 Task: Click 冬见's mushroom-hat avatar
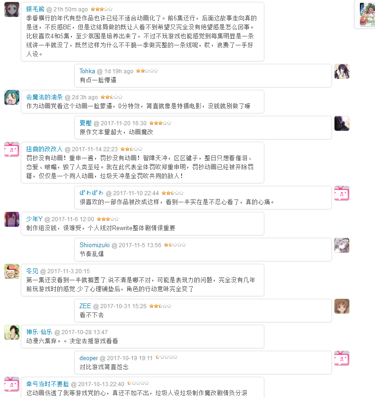click(12, 271)
